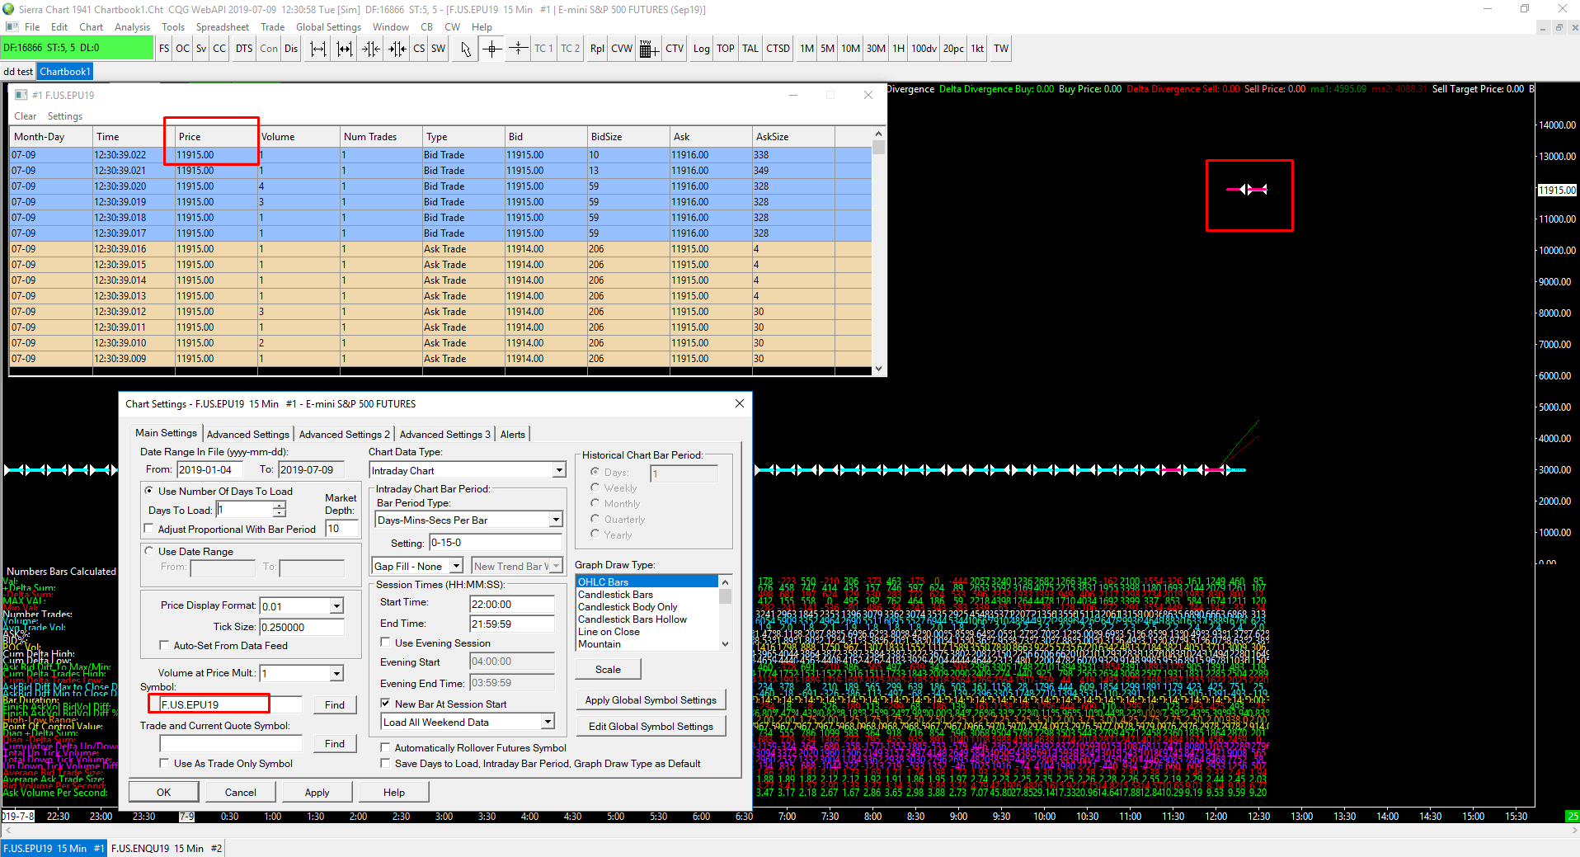Screen dimensions: 1580x857
Task: Click the compress bar spacing icon
Action: 371,49
